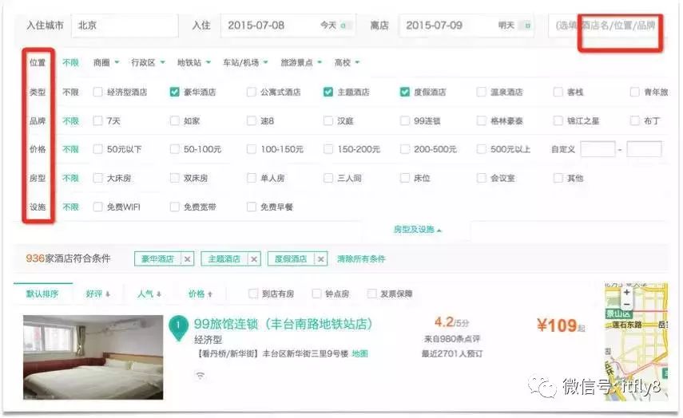Check the 500元以上 price checkbox

pos(482,149)
